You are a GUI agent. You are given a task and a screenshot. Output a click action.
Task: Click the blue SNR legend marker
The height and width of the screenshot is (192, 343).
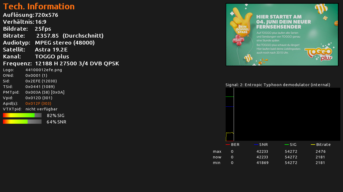(256, 145)
